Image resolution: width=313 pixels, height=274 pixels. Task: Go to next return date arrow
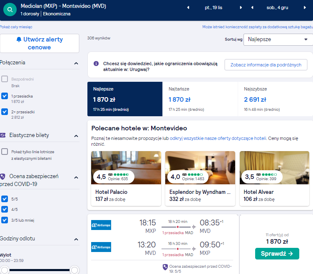(x=305, y=7)
